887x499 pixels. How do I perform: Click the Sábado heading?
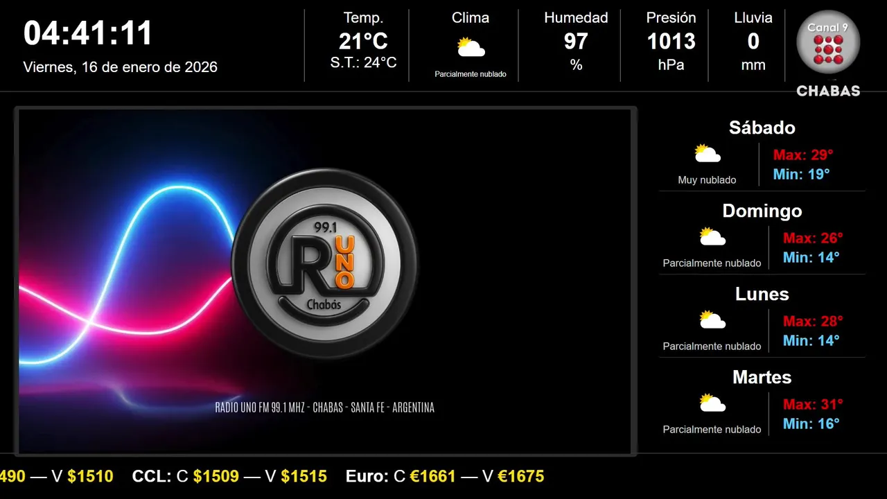click(762, 128)
